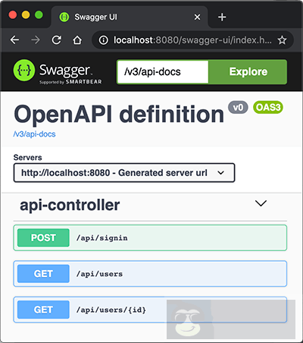
Task: View site information icon in address bar
Action: pos(103,40)
